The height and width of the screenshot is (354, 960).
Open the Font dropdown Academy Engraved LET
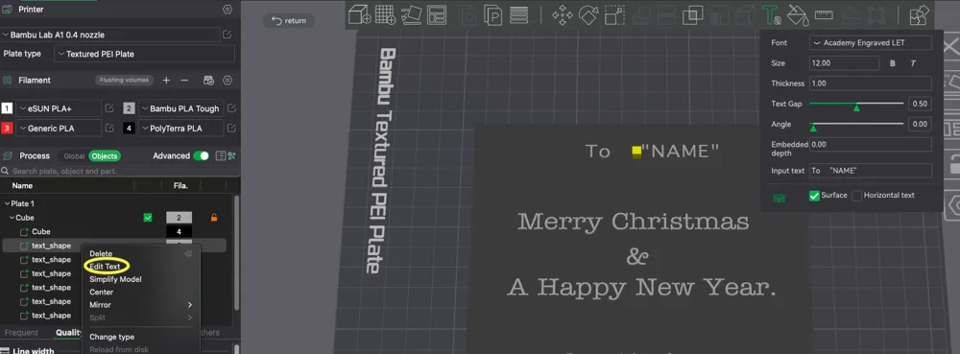click(x=871, y=43)
